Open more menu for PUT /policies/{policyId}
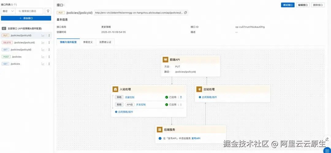 pyautogui.click(x=49, y=35)
